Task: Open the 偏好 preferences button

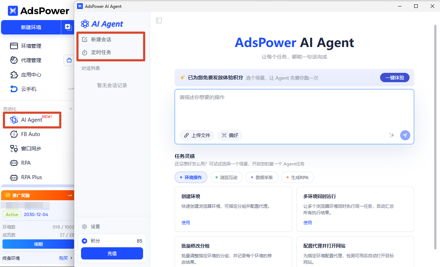Action: point(230,135)
